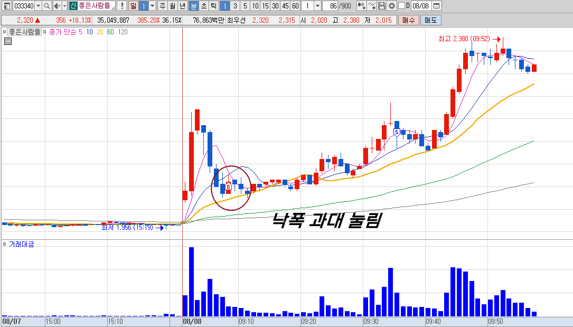This screenshot has width=573, height=327.
Task: Choose the 60-minute interval tab
Action: coord(295,6)
